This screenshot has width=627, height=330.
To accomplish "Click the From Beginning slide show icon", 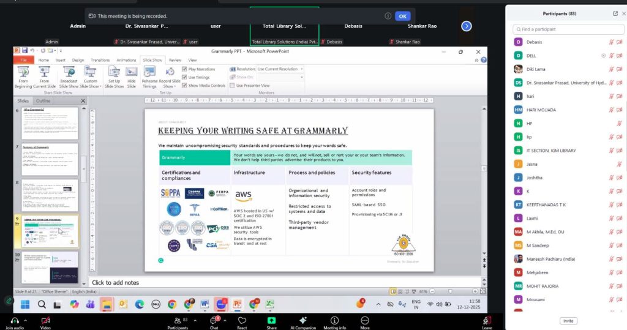I will pos(23,72).
